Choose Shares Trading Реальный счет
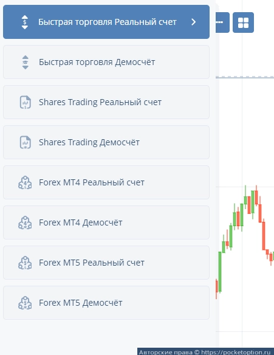This screenshot has height=355, width=274. pos(106,102)
